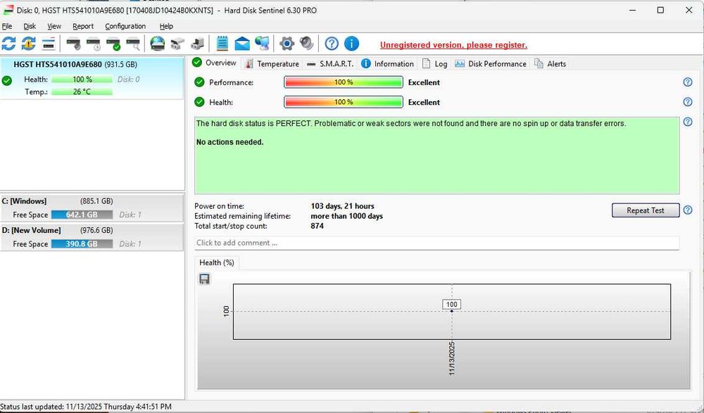The image size is (704, 413).
Task: Click the help icon next to Repeat Test
Action: 688,210
